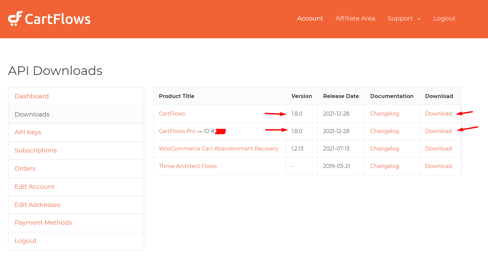The image size is (488, 263).
Task: Download Thrive Architect Flows
Action: pos(438,166)
